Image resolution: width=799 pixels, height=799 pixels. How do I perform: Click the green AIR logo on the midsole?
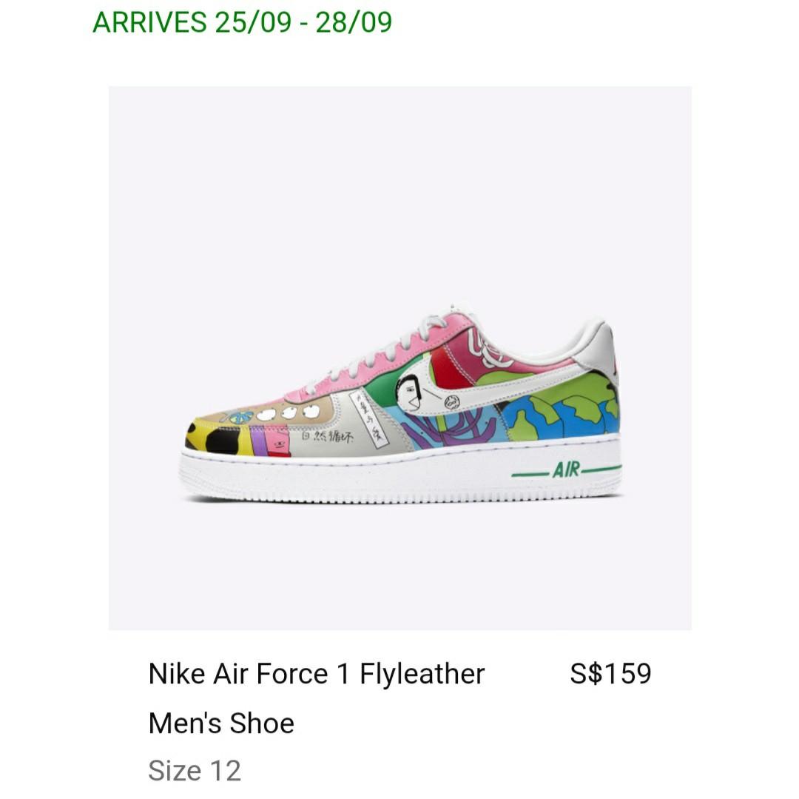pos(566,469)
